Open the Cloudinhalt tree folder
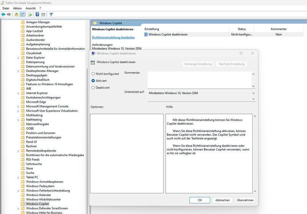The width and height of the screenshot is (307, 214). pyautogui.click(x=34, y=53)
